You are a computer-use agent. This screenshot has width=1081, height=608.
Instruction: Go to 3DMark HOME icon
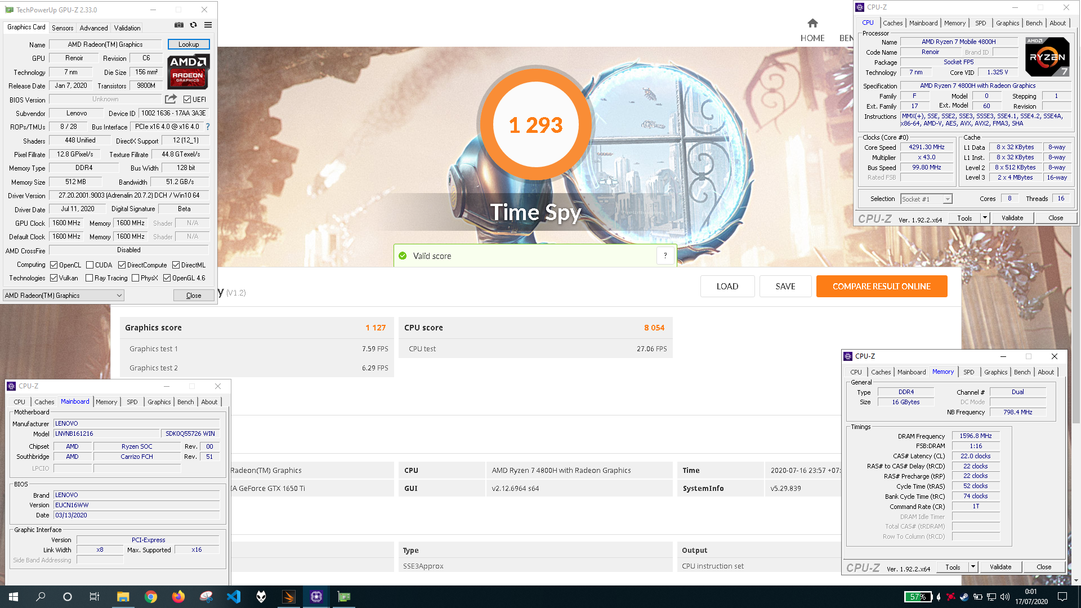click(x=812, y=23)
